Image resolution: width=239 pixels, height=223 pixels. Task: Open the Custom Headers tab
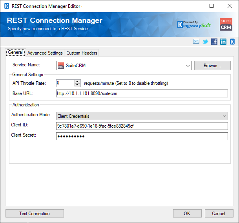[82, 53]
